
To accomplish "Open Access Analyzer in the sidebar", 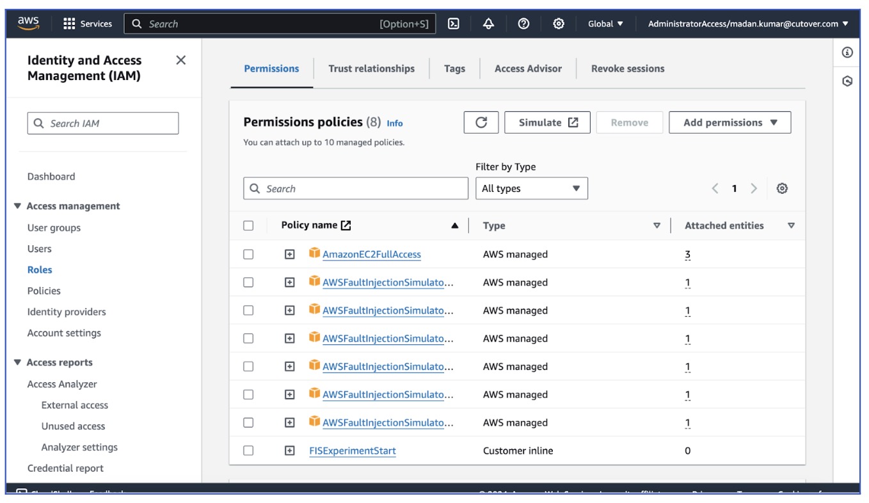I will coord(62,384).
